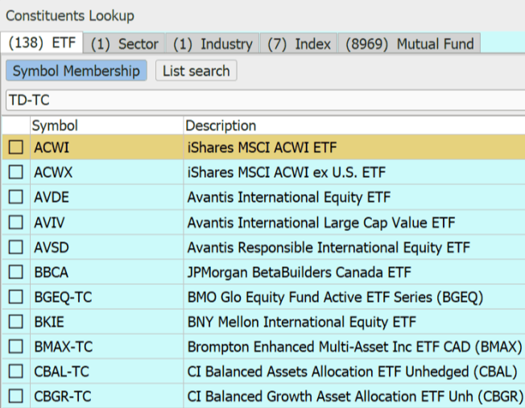Click the BKIE symbol cell
Image resolution: width=525 pixels, height=408 pixels.
[106, 322]
